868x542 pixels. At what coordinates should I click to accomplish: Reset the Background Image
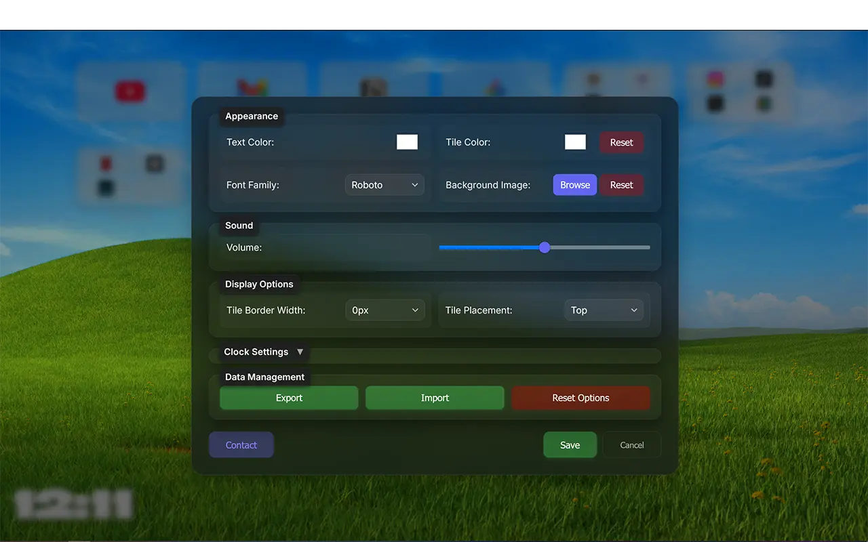coord(621,185)
